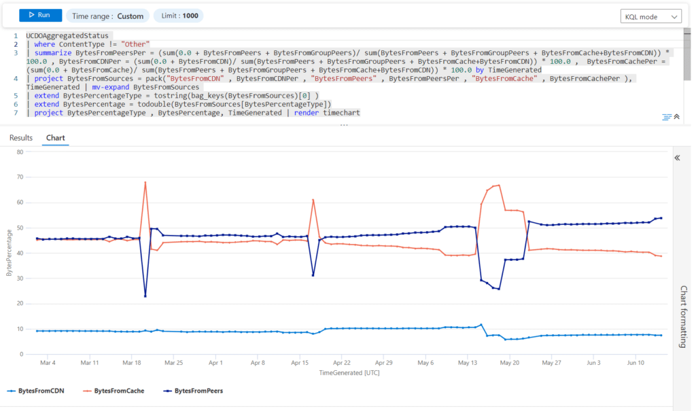Click the tostring function on line 5
The image size is (696, 411).
click(x=171, y=95)
